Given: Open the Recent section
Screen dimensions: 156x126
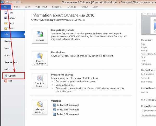Looking at the screenshot, I should (x=8, y=41).
